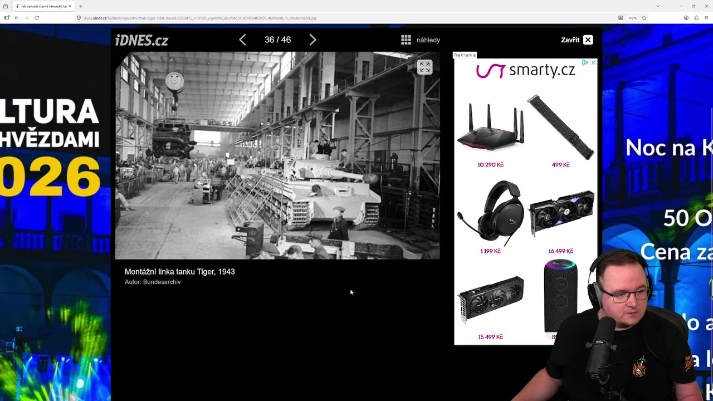The height and width of the screenshot is (401, 713).
Task: Click the '15 499 Kč' price label
Action: [x=490, y=337]
